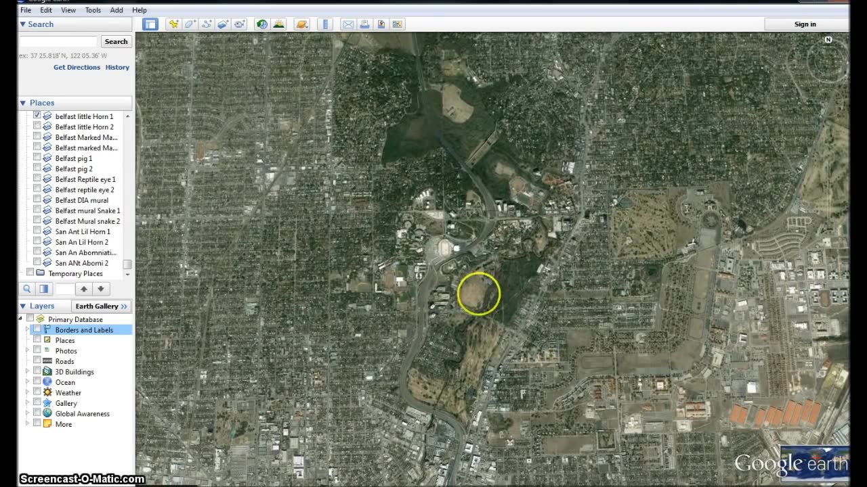Open the Edit menu
The image size is (867, 487).
(46, 10)
